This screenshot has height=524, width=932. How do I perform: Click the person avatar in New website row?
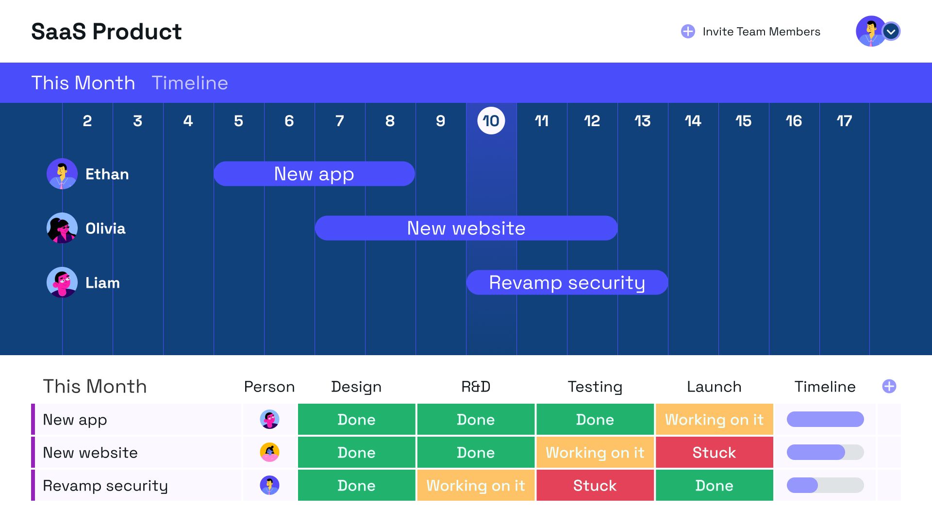(269, 452)
